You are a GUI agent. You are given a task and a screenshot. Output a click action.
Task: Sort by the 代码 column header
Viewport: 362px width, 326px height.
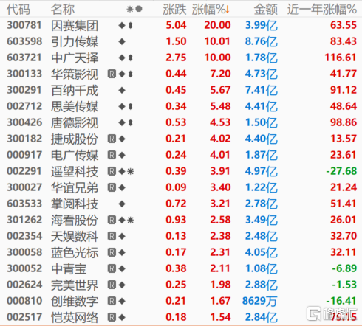[18, 10]
